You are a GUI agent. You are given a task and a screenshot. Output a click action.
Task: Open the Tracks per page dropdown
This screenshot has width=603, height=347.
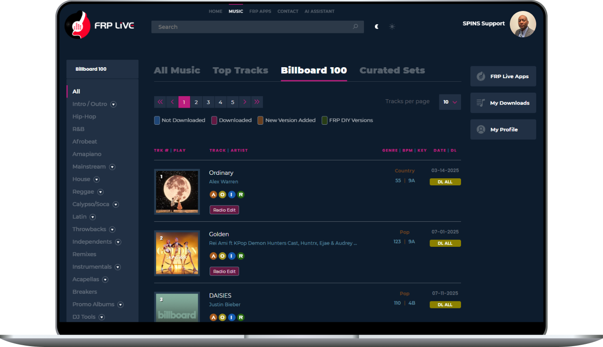tap(450, 102)
